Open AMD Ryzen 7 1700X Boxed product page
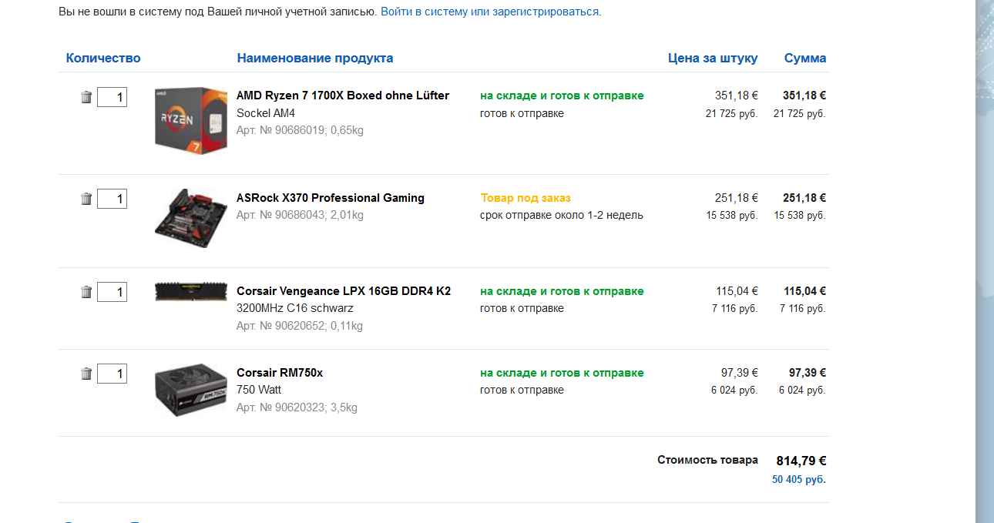 [x=342, y=96]
